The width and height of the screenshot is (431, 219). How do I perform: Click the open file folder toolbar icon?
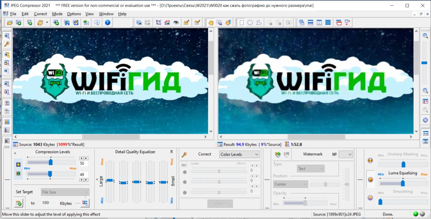click(10, 23)
